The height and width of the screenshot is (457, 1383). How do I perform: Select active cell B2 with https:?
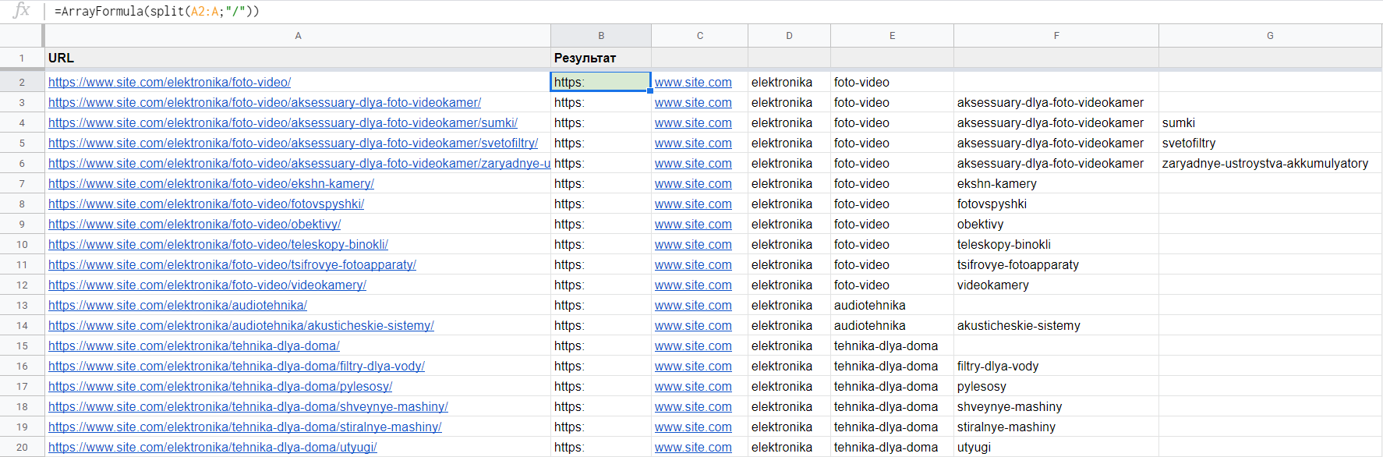(601, 82)
